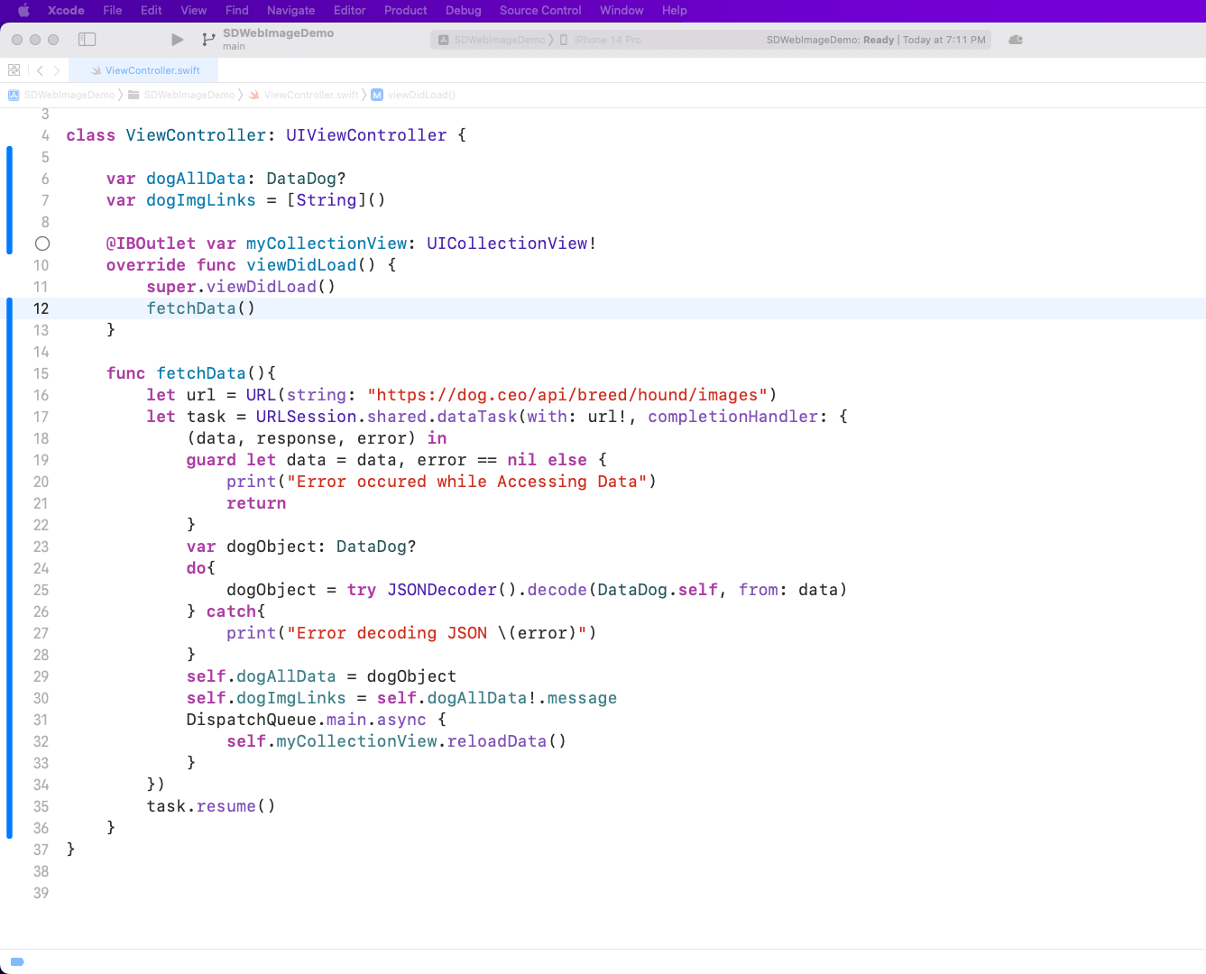Screen dimensions: 1206x974
Task: Select the ViewController.swift tab
Action: coord(146,70)
